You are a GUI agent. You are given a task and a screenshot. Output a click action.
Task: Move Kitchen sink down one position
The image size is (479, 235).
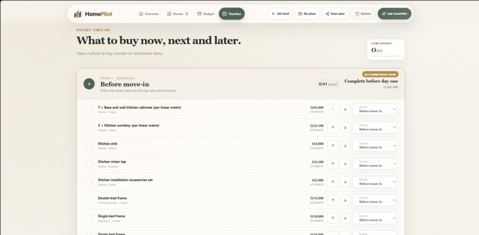pyautogui.click(x=345, y=145)
